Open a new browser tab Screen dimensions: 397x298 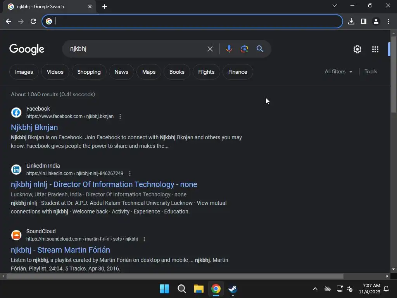tap(105, 7)
